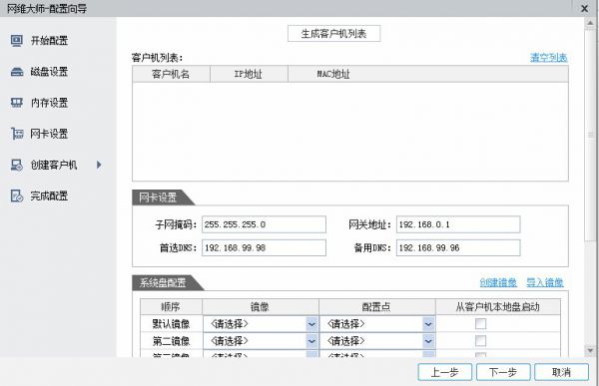Tick 从客户机本地盘启动 for 默认镜像
This screenshot has width=599, height=386.
(480, 324)
